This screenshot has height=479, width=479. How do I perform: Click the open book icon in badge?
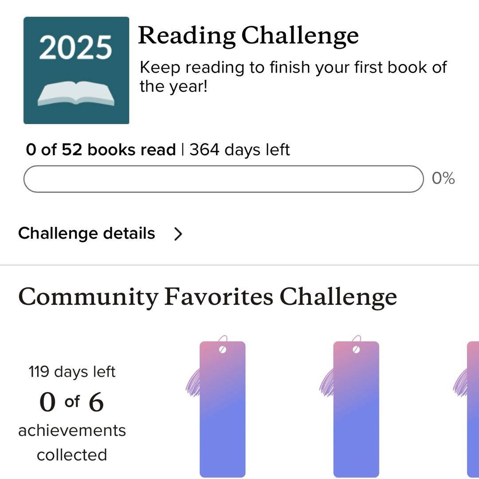[x=76, y=94]
